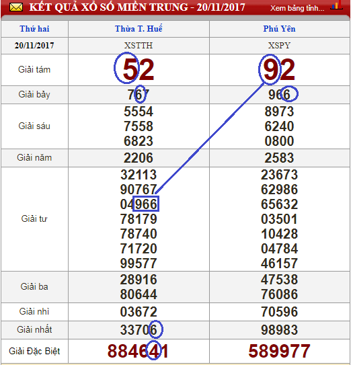Image resolution: width=351 pixels, height=365 pixels.
Task: Select the XSPY code cell
Action: click(x=279, y=46)
